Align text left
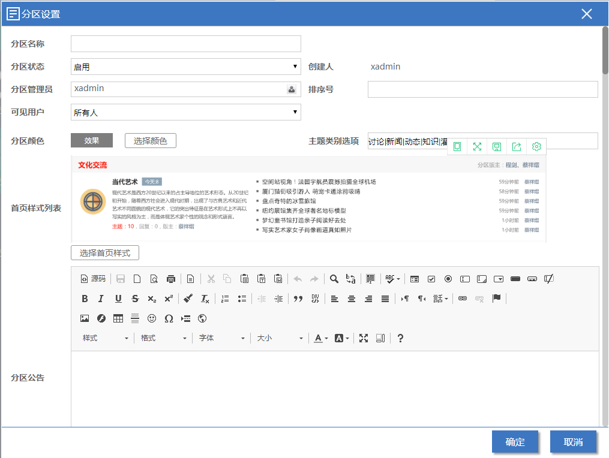This screenshot has height=458, width=609. pos(334,299)
